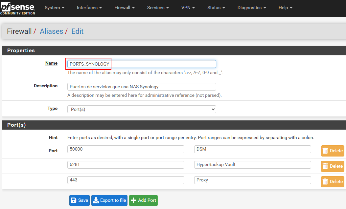346x209 pixels.
Task: Open the Diagnostics menu
Action: (252, 8)
